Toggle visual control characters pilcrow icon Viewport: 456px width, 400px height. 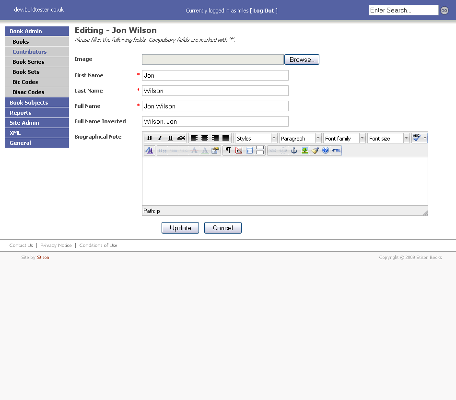click(x=228, y=151)
